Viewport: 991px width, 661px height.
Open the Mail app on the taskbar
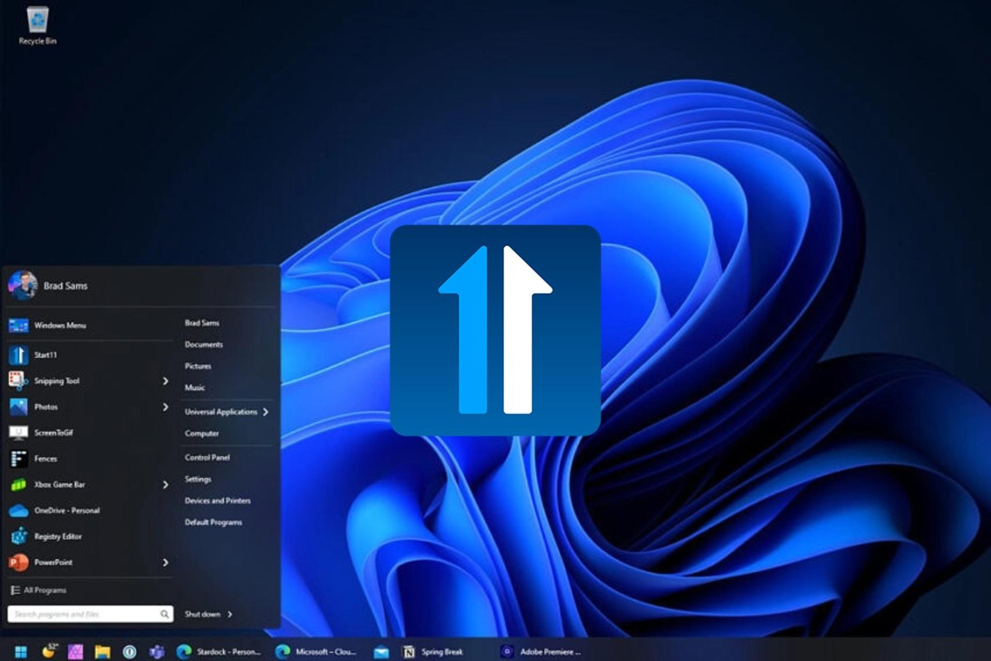381,652
